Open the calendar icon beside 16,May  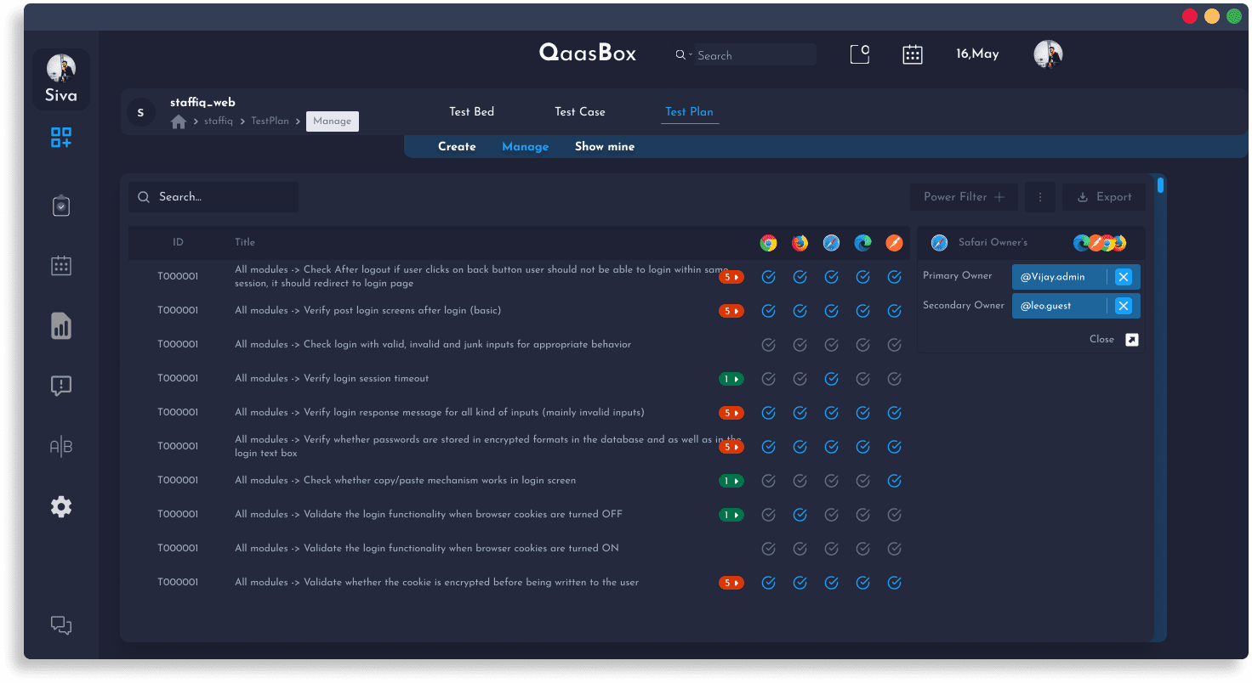click(913, 54)
